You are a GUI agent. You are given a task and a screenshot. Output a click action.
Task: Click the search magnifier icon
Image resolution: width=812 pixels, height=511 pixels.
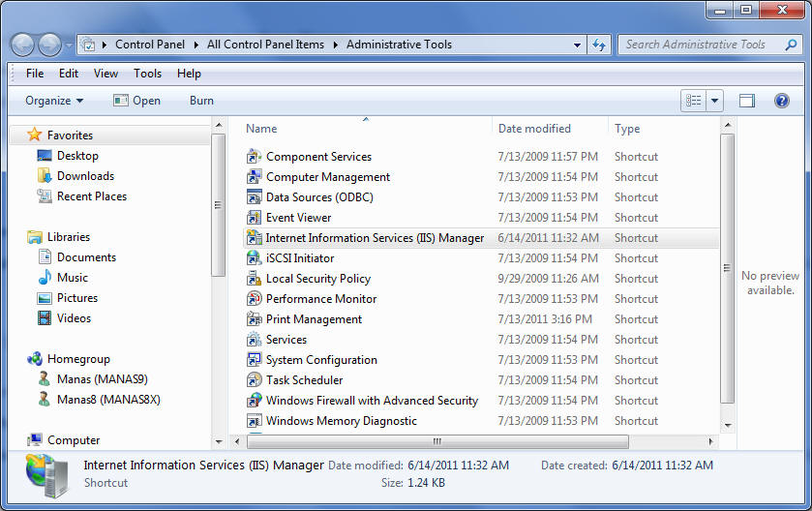click(x=791, y=45)
